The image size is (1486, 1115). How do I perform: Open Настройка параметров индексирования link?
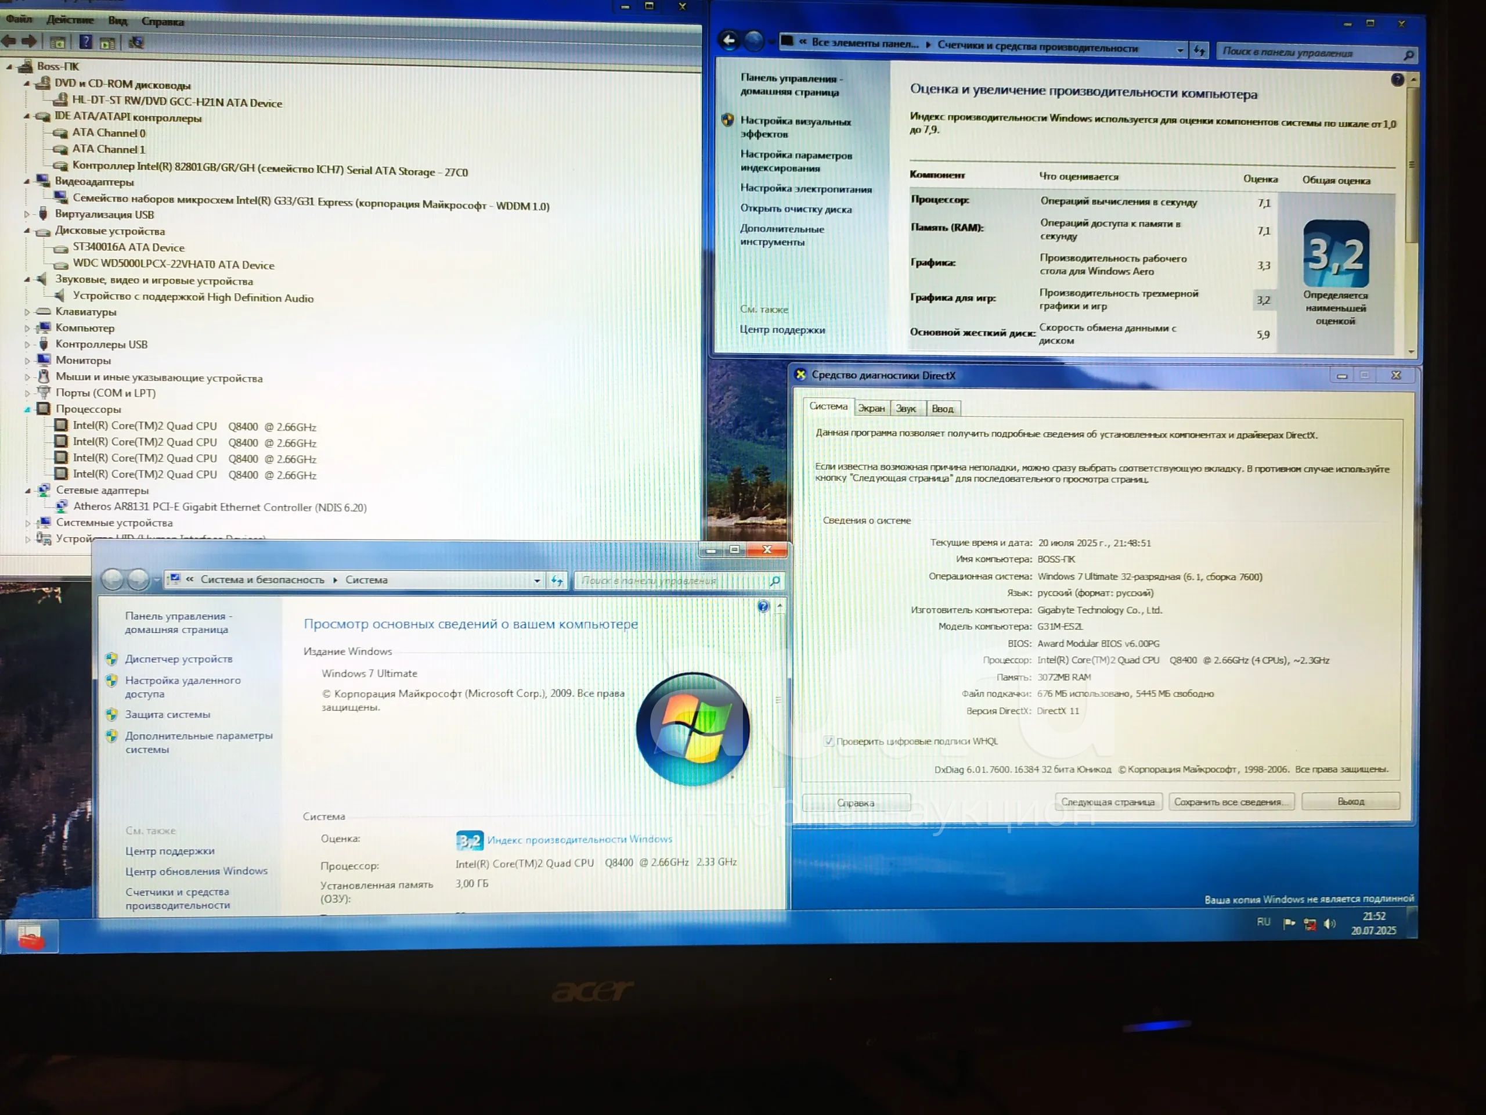tap(795, 161)
